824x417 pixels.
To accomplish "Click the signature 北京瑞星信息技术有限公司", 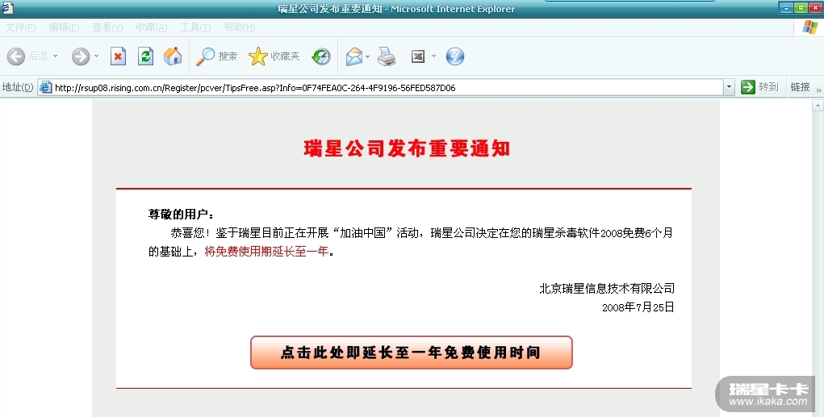I will pyautogui.click(x=607, y=288).
